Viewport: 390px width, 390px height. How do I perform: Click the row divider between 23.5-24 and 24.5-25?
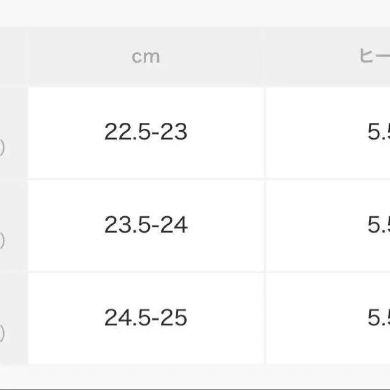(146, 272)
